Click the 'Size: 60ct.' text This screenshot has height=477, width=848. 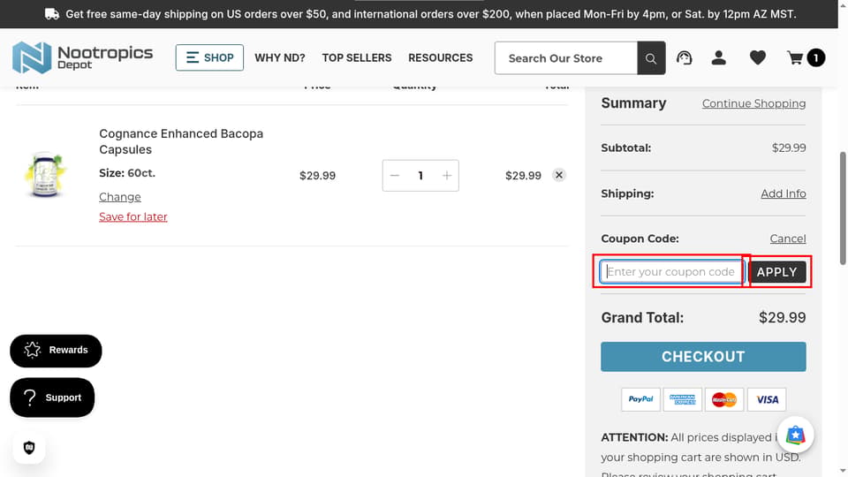[x=127, y=173]
